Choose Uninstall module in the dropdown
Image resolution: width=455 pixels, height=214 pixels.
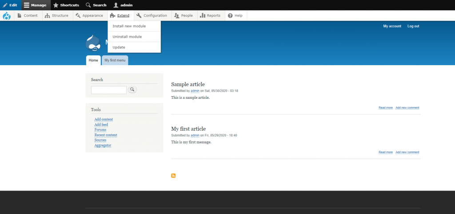[x=127, y=37]
